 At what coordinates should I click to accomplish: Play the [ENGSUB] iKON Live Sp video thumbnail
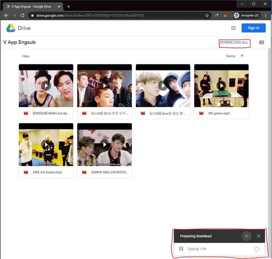[46, 85]
